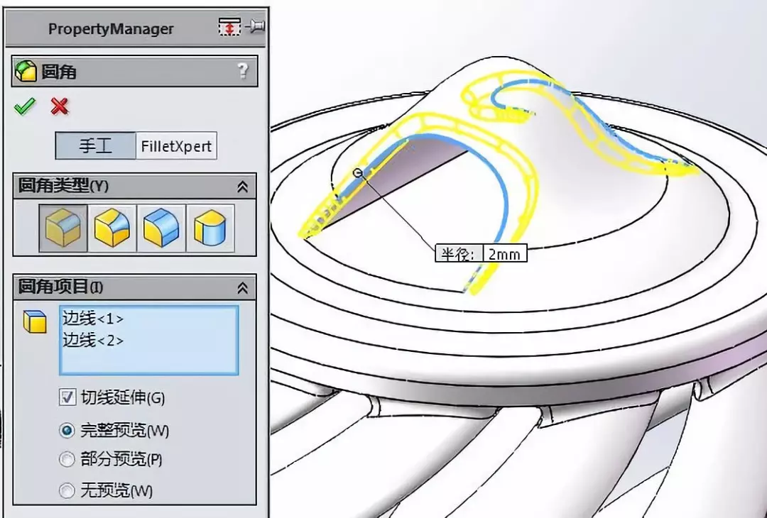Collapse the 圆角项目(I) section
767x518 pixels.
(243, 287)
